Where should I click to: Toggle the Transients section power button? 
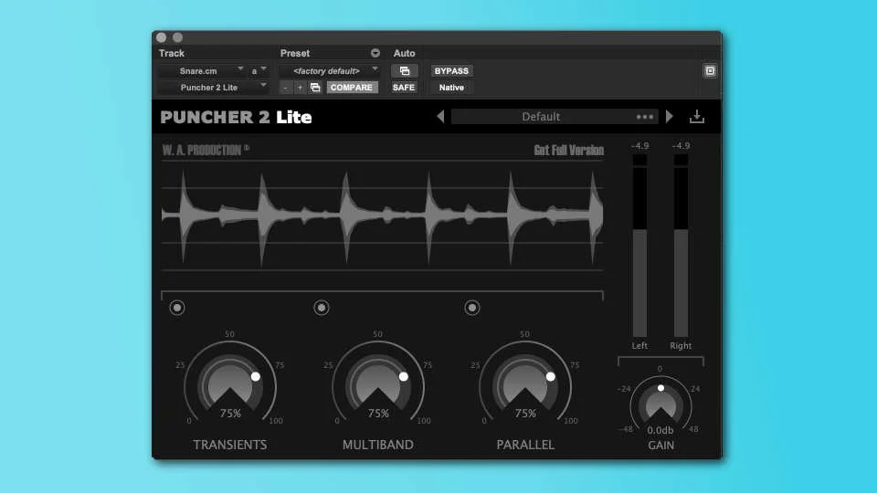[177, 308]
